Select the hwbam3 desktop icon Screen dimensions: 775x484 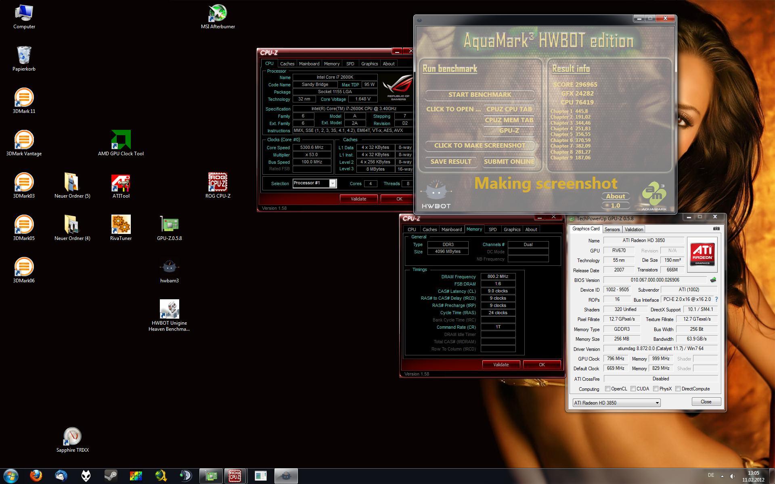tap(170, 271)
